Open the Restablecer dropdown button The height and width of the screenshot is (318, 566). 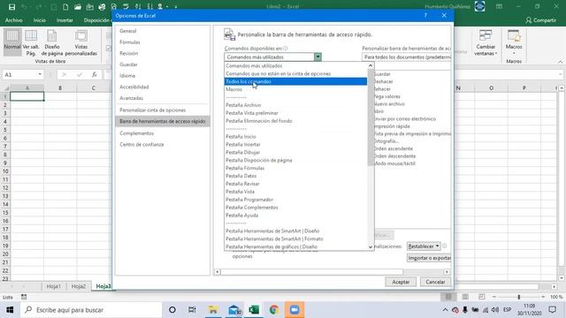(424, 246)
